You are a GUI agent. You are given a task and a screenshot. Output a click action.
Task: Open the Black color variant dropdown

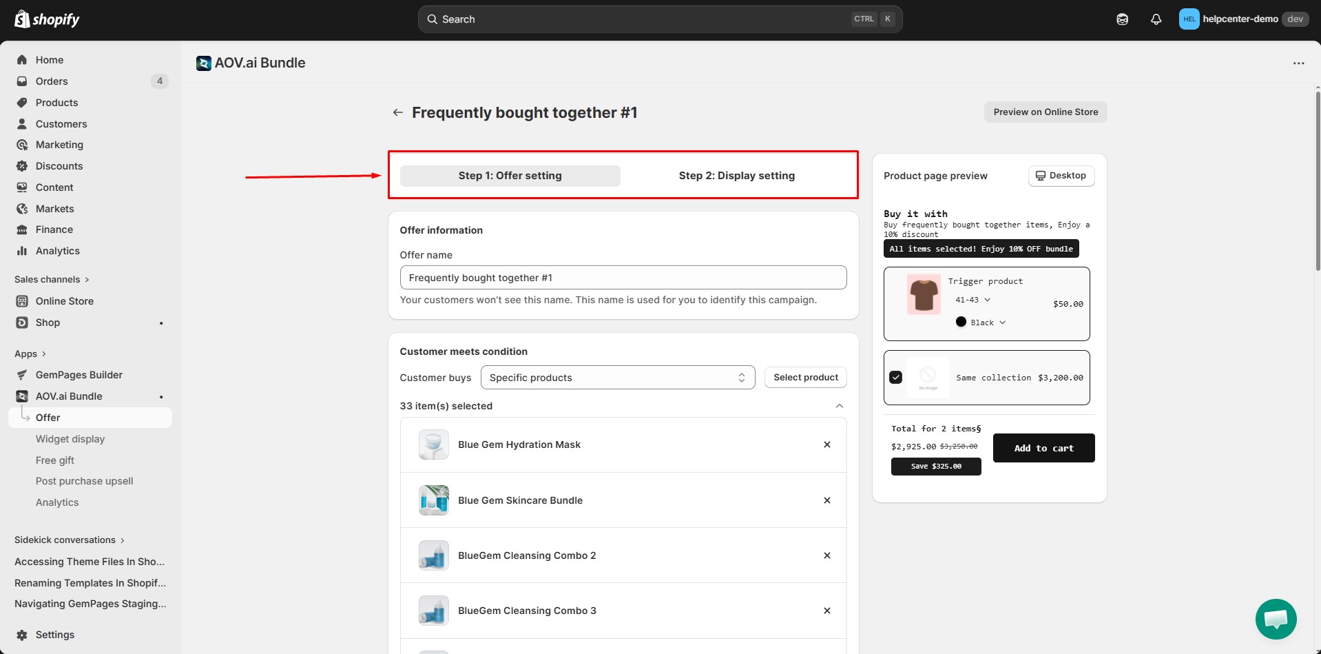(x=988, y=323)
